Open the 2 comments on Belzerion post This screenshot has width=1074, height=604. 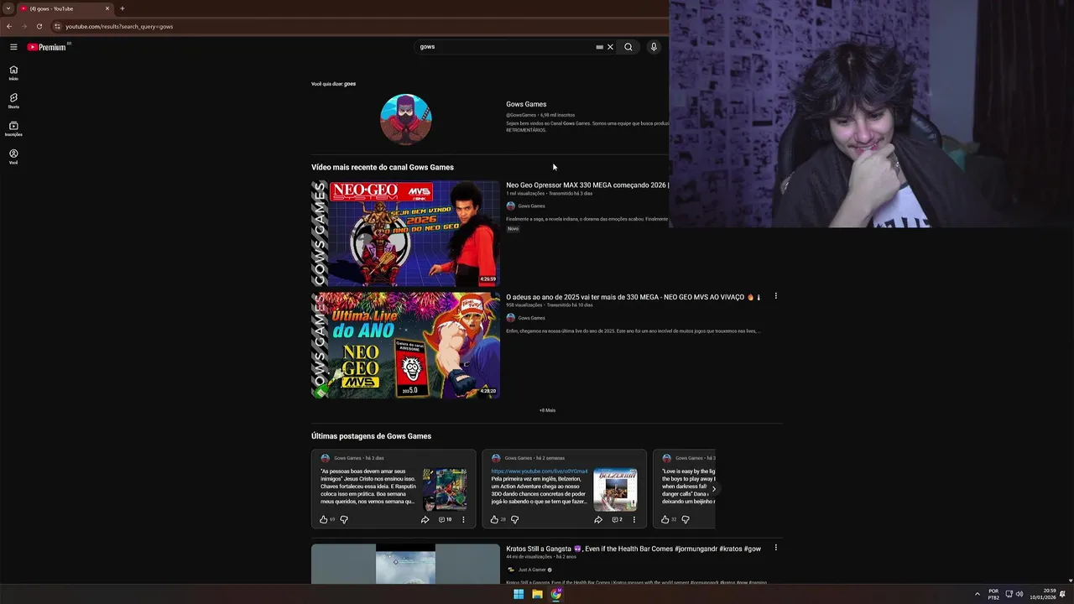(617, 519)
